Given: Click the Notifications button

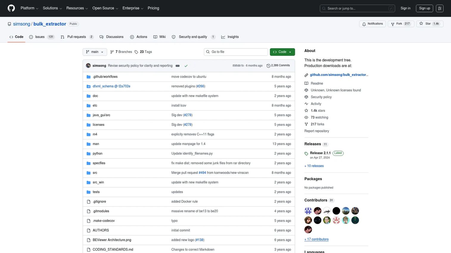Looking at the screenshot, I should [x=373, y=24].
